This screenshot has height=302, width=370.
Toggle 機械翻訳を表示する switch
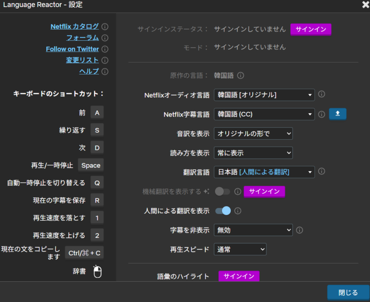(x=222, y=191)
